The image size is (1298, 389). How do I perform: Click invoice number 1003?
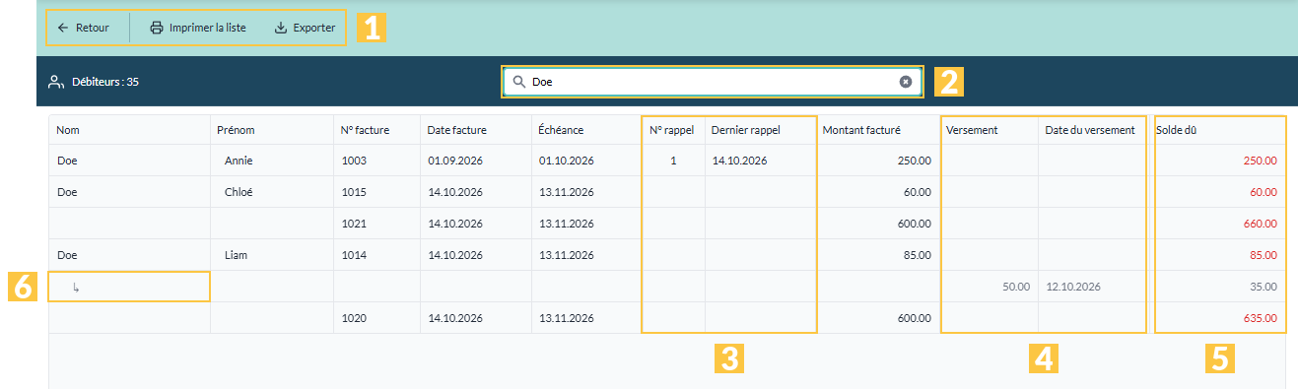click(353, 161)
